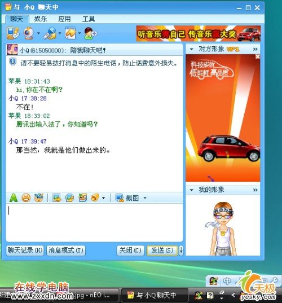
Task: Open 聊天记录(H) chat history
Action: (25, 251)
